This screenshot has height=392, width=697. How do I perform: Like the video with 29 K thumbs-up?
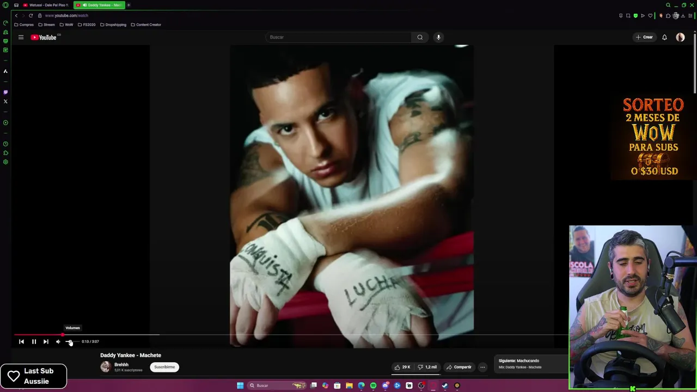click(402, 367)
